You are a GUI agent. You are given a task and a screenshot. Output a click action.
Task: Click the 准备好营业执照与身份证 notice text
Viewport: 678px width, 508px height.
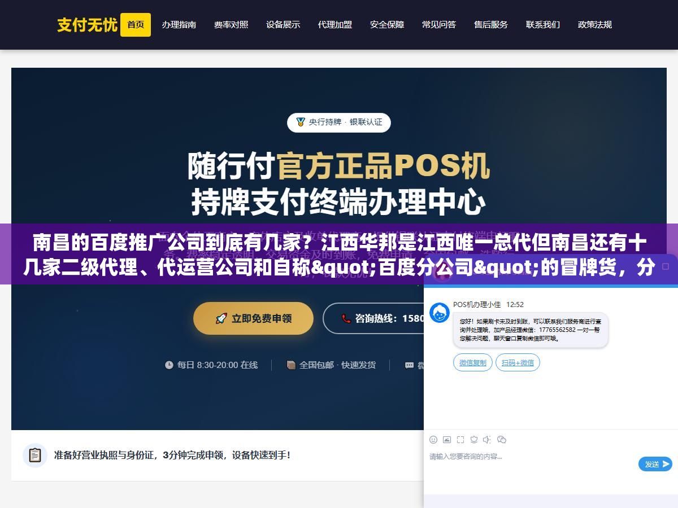[x=172, y=455]
